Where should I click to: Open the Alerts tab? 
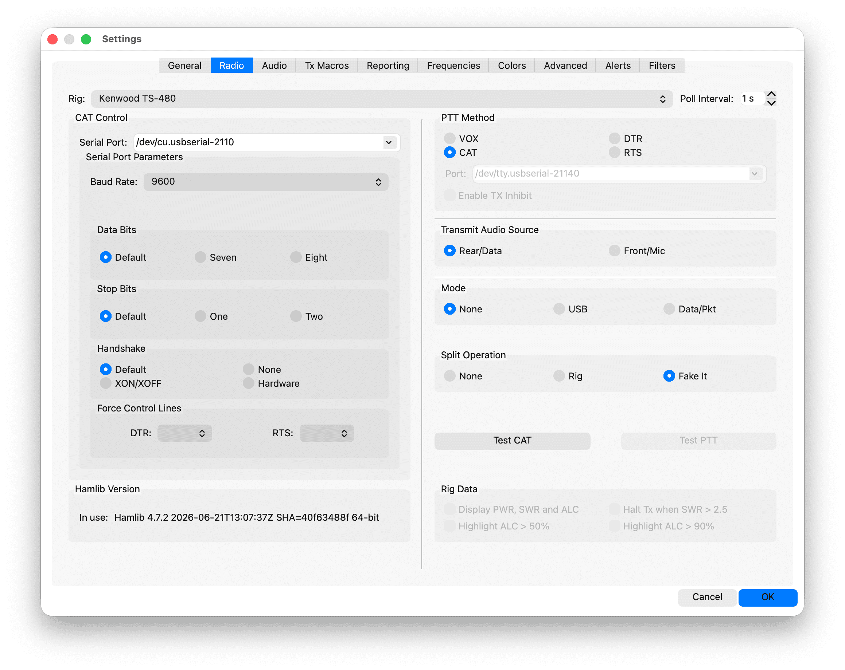click(x=618, y=66)
